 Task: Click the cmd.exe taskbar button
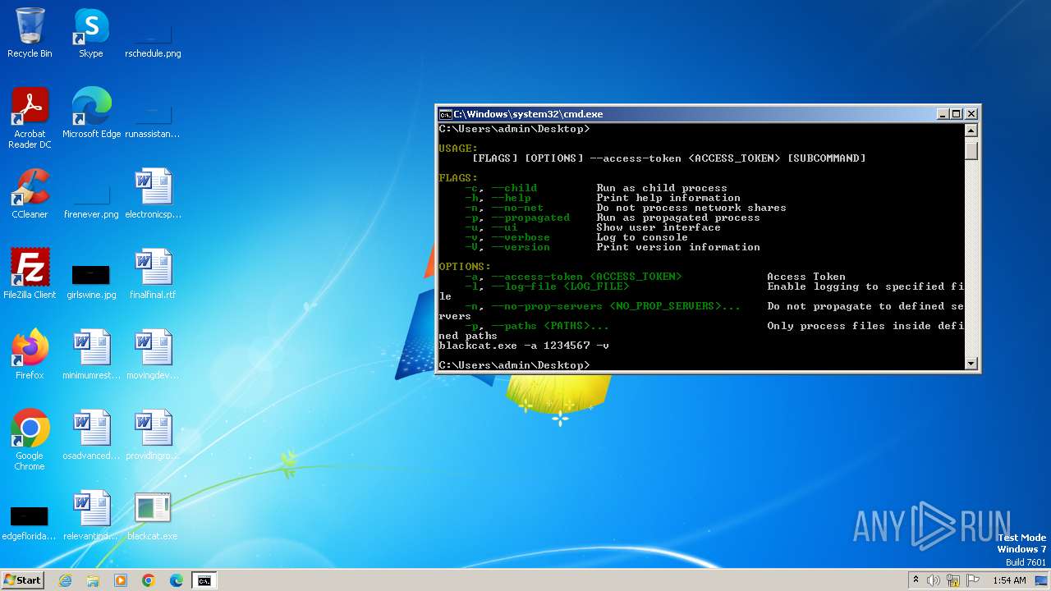click(204, 580)
